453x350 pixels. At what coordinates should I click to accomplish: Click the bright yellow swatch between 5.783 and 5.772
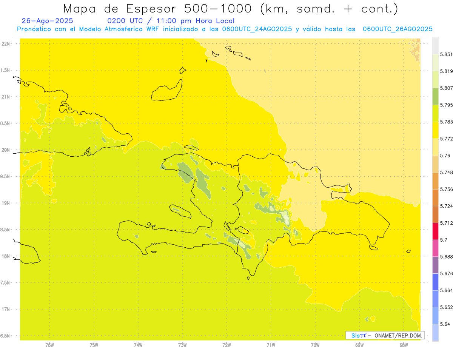point(435,130)
